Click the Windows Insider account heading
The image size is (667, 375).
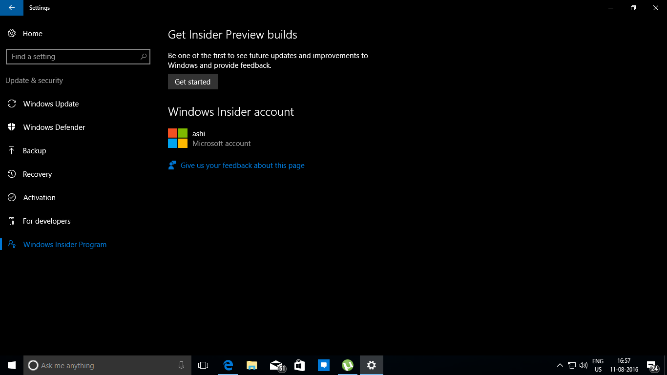click(x=231, y=112)
